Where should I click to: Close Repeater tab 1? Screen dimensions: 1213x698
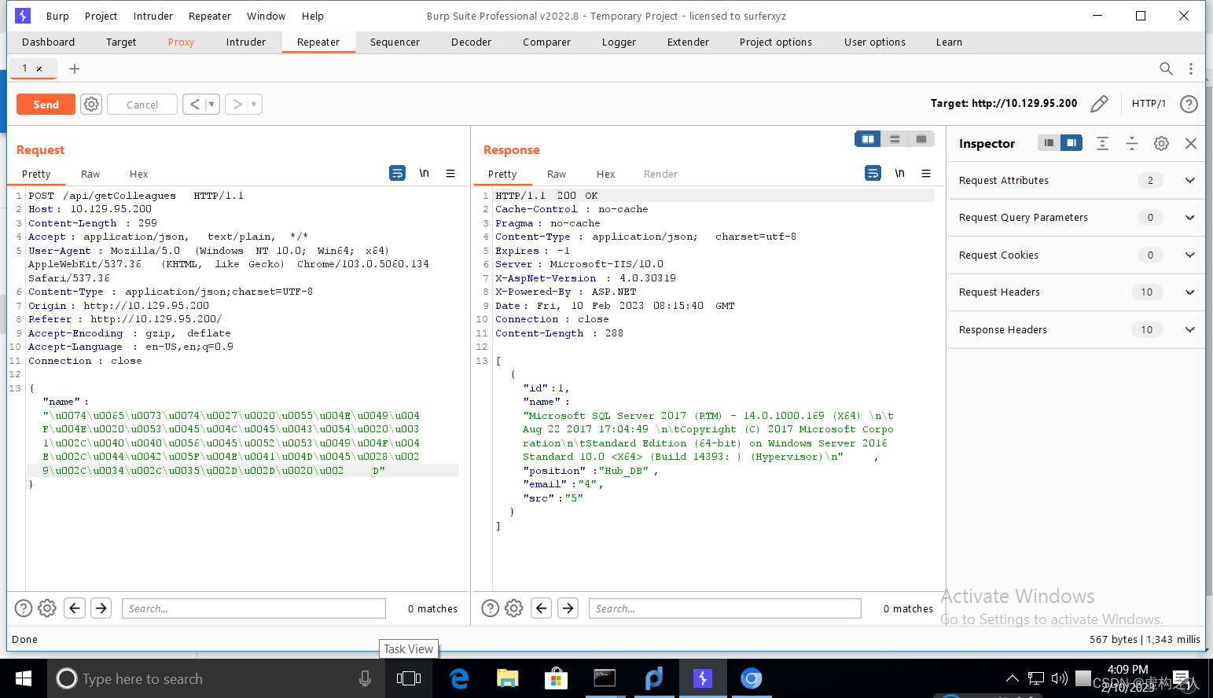[39, 69]
